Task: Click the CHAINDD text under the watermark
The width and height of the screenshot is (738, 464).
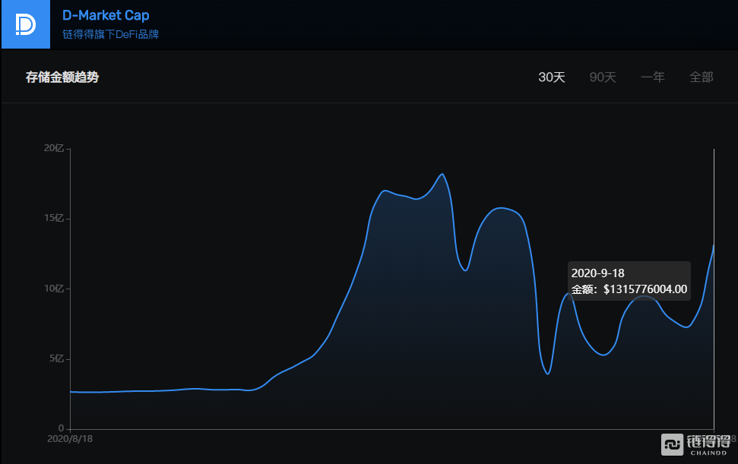Action: point(707,453)
